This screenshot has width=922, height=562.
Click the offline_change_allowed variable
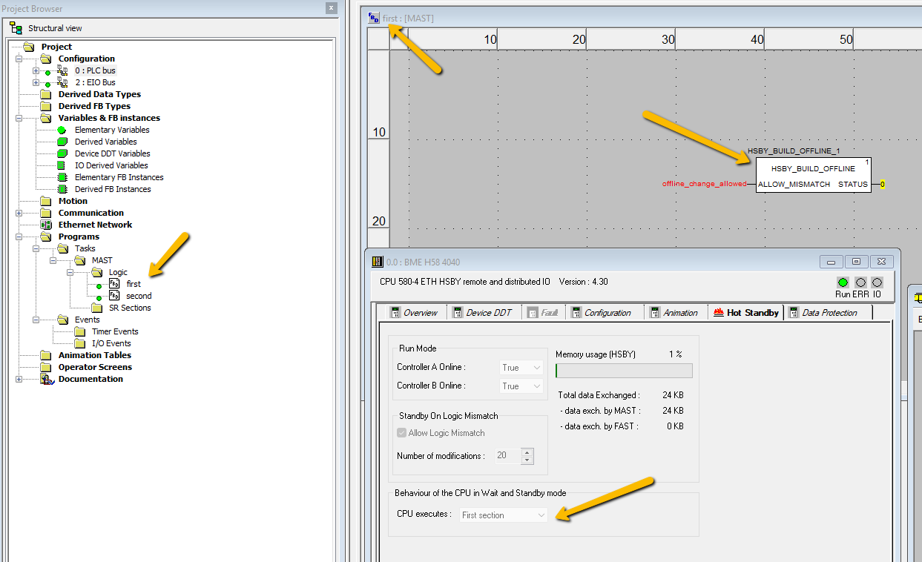pos(705,184)
